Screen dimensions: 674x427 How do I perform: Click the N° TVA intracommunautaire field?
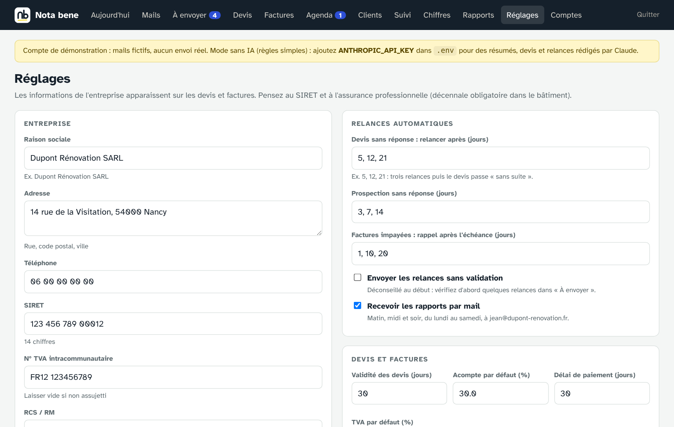[173, 377]
